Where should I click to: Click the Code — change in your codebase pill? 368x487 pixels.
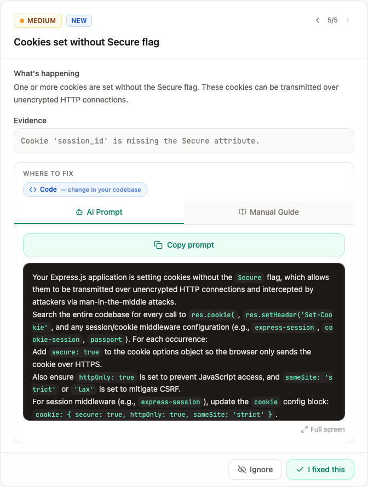click(x=85, y=189)
